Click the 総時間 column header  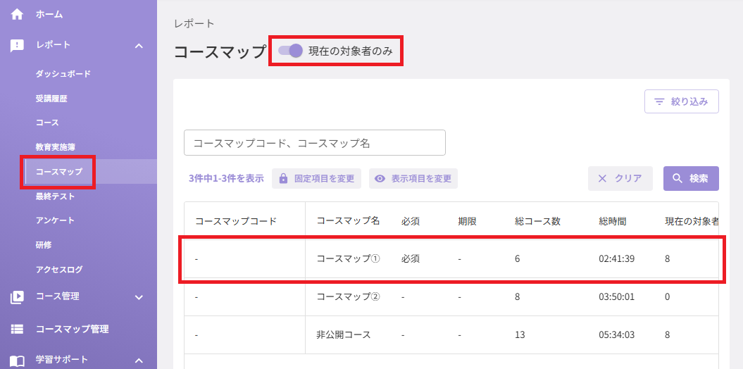click(613, 221)
